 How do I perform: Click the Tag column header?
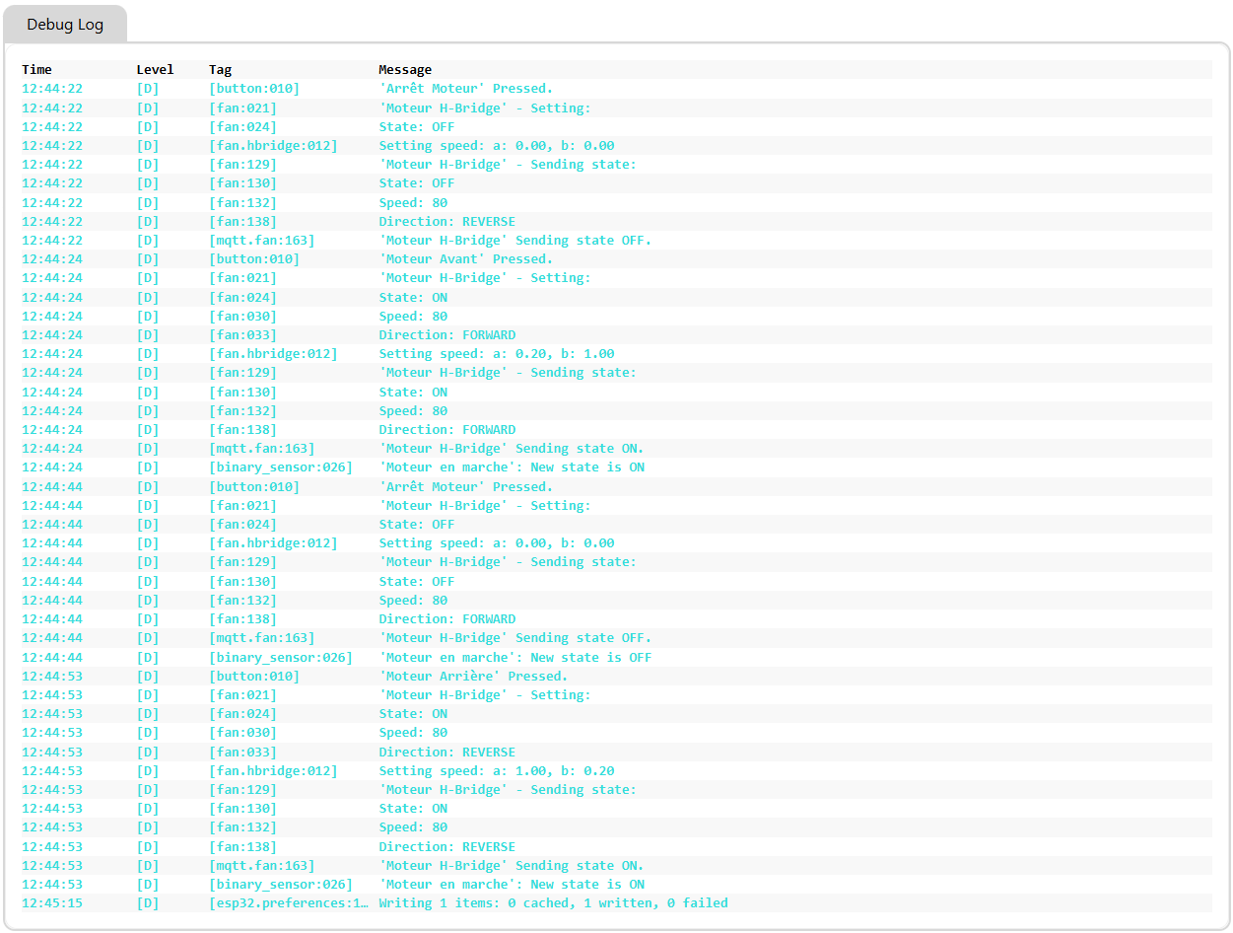(220, 70)
